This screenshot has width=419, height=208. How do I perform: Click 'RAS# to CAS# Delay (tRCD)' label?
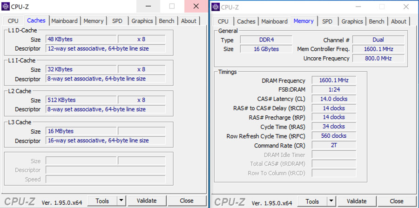[269, 108]
